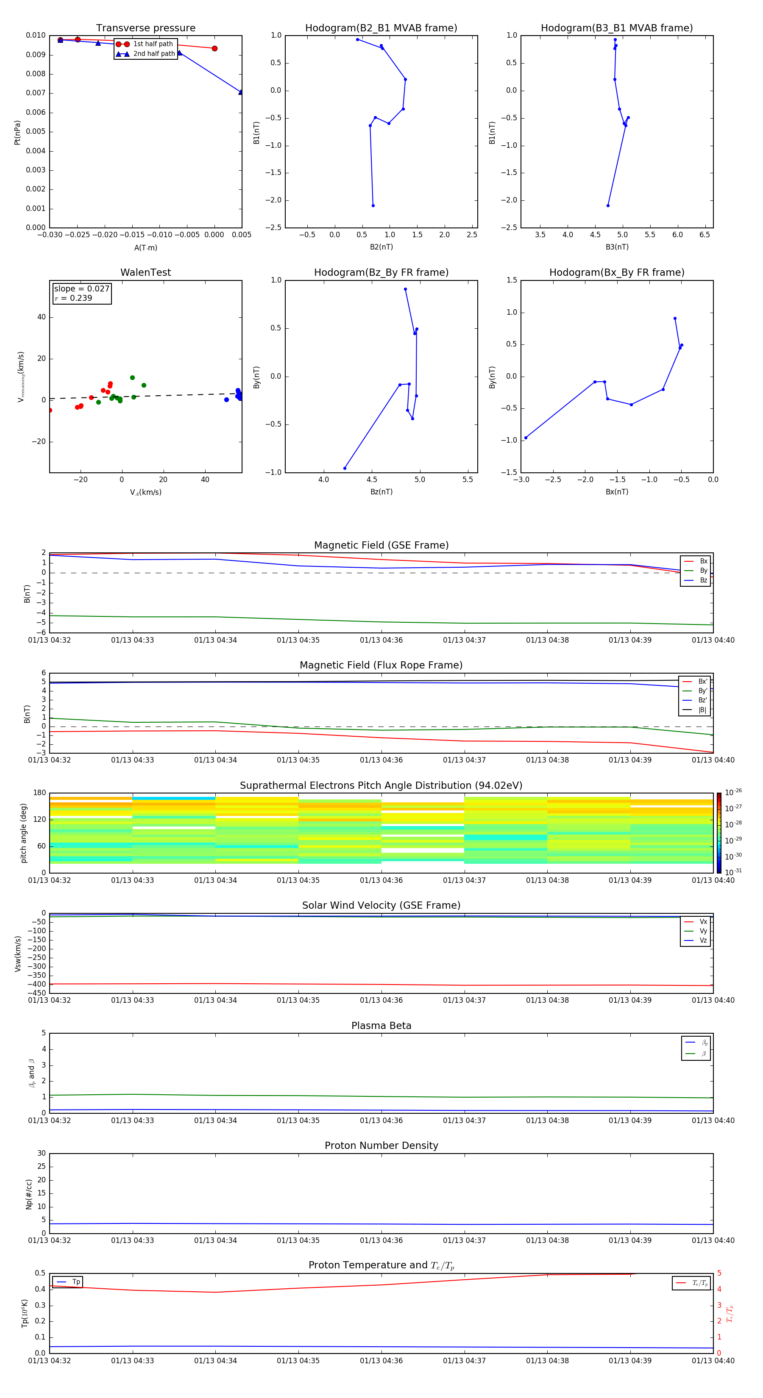
Task: Click the "Bx'" legend entry in Flux Rope panel
Action: point(695,682)
